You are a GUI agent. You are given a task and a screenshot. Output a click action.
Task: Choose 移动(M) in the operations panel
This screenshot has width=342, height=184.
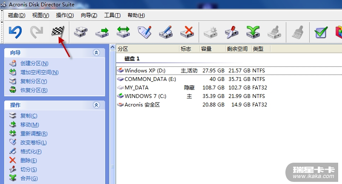click(x=29, y=125)
